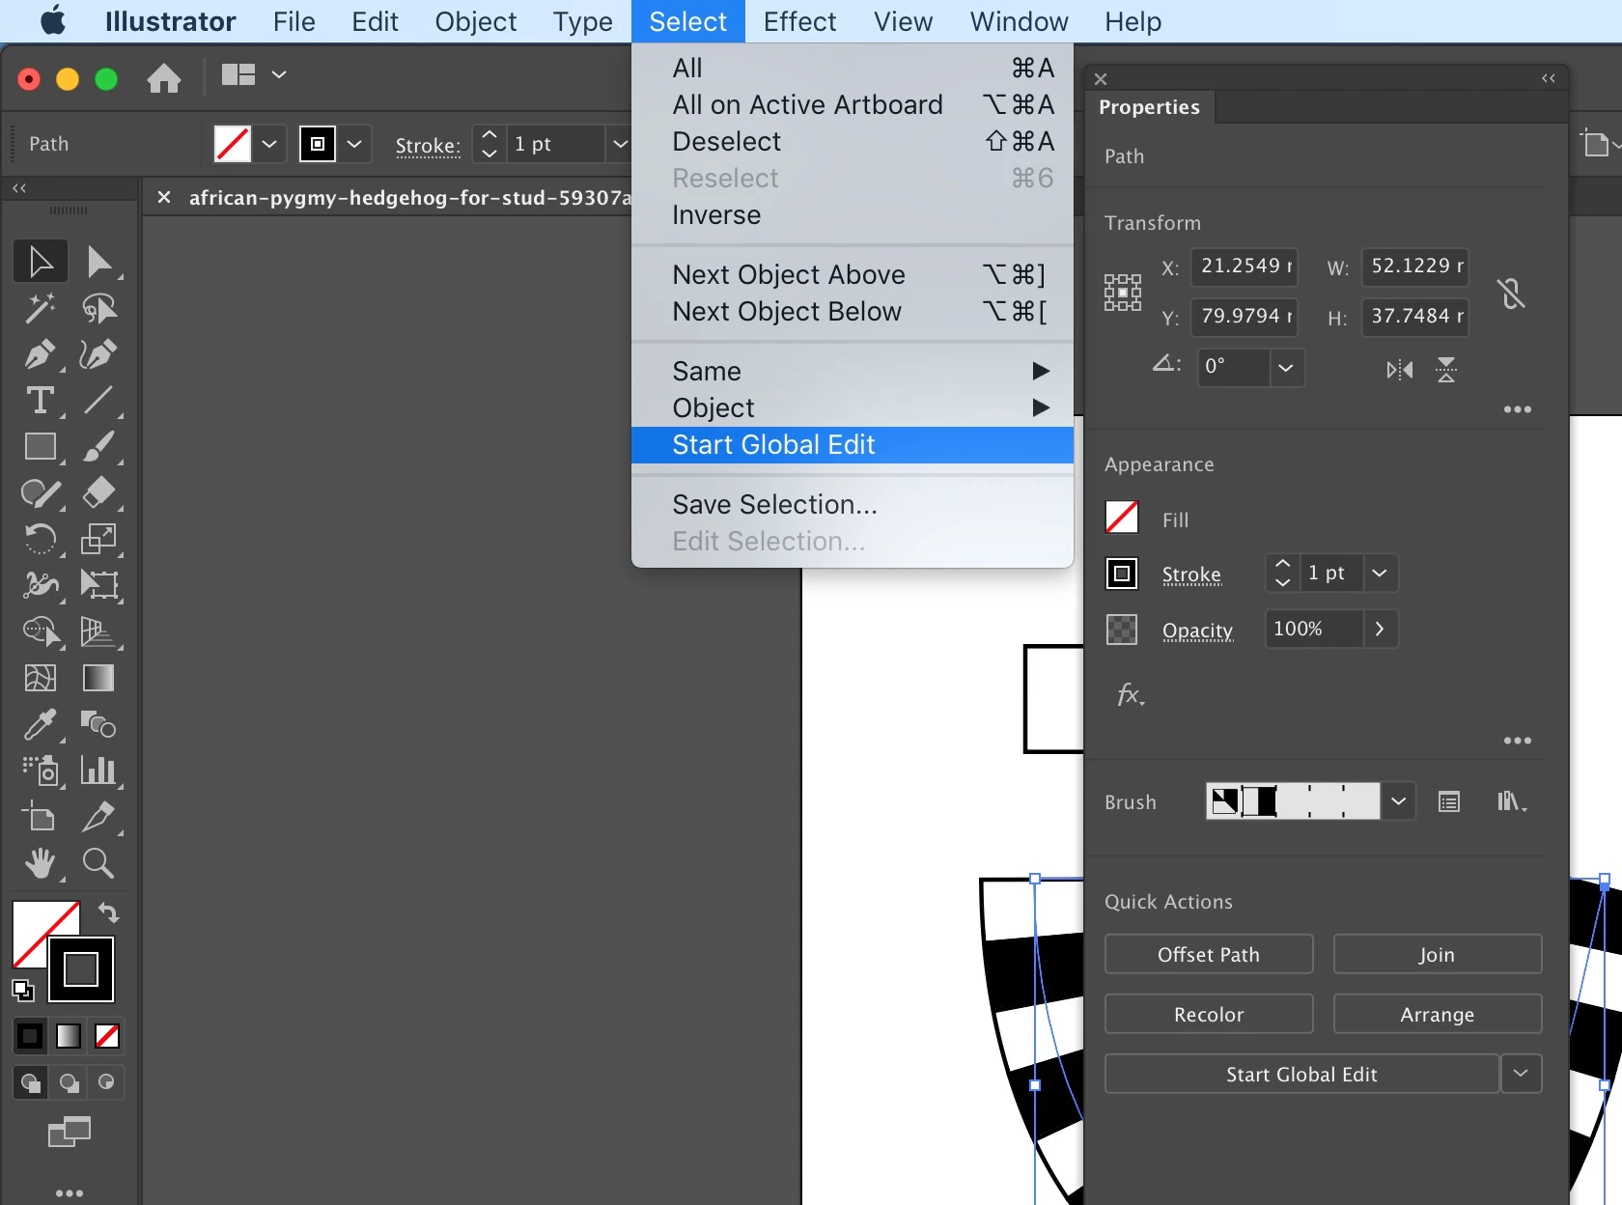1622x1205 pixels.
Task: Open Properties panel stroke weight dropdown
Action: point(1380,573)
